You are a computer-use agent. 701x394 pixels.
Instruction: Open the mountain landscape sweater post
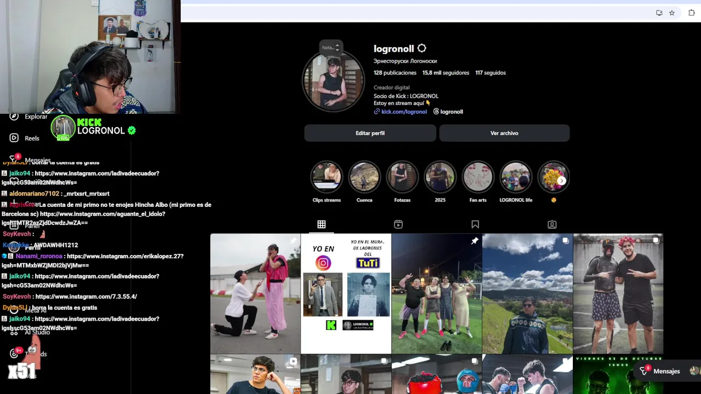(527, 293)
